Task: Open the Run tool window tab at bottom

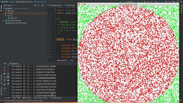Action: 7,98
